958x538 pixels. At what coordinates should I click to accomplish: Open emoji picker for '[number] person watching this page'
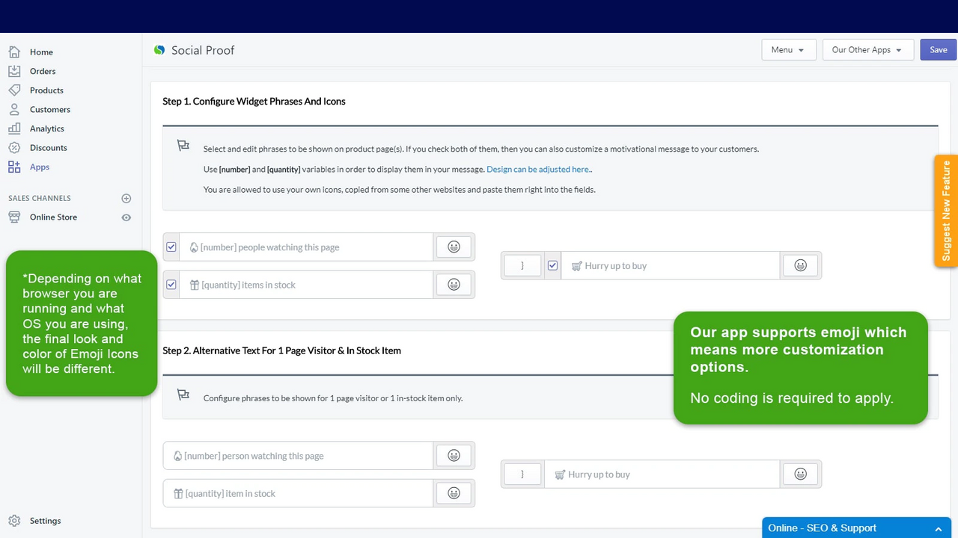[454, 455]
